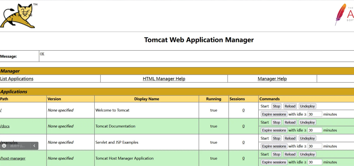The height and width of the screenshot is (166, 354).
Task: Click the Tomcat Web Application Manager heading
Action: [x=199, y=40]
